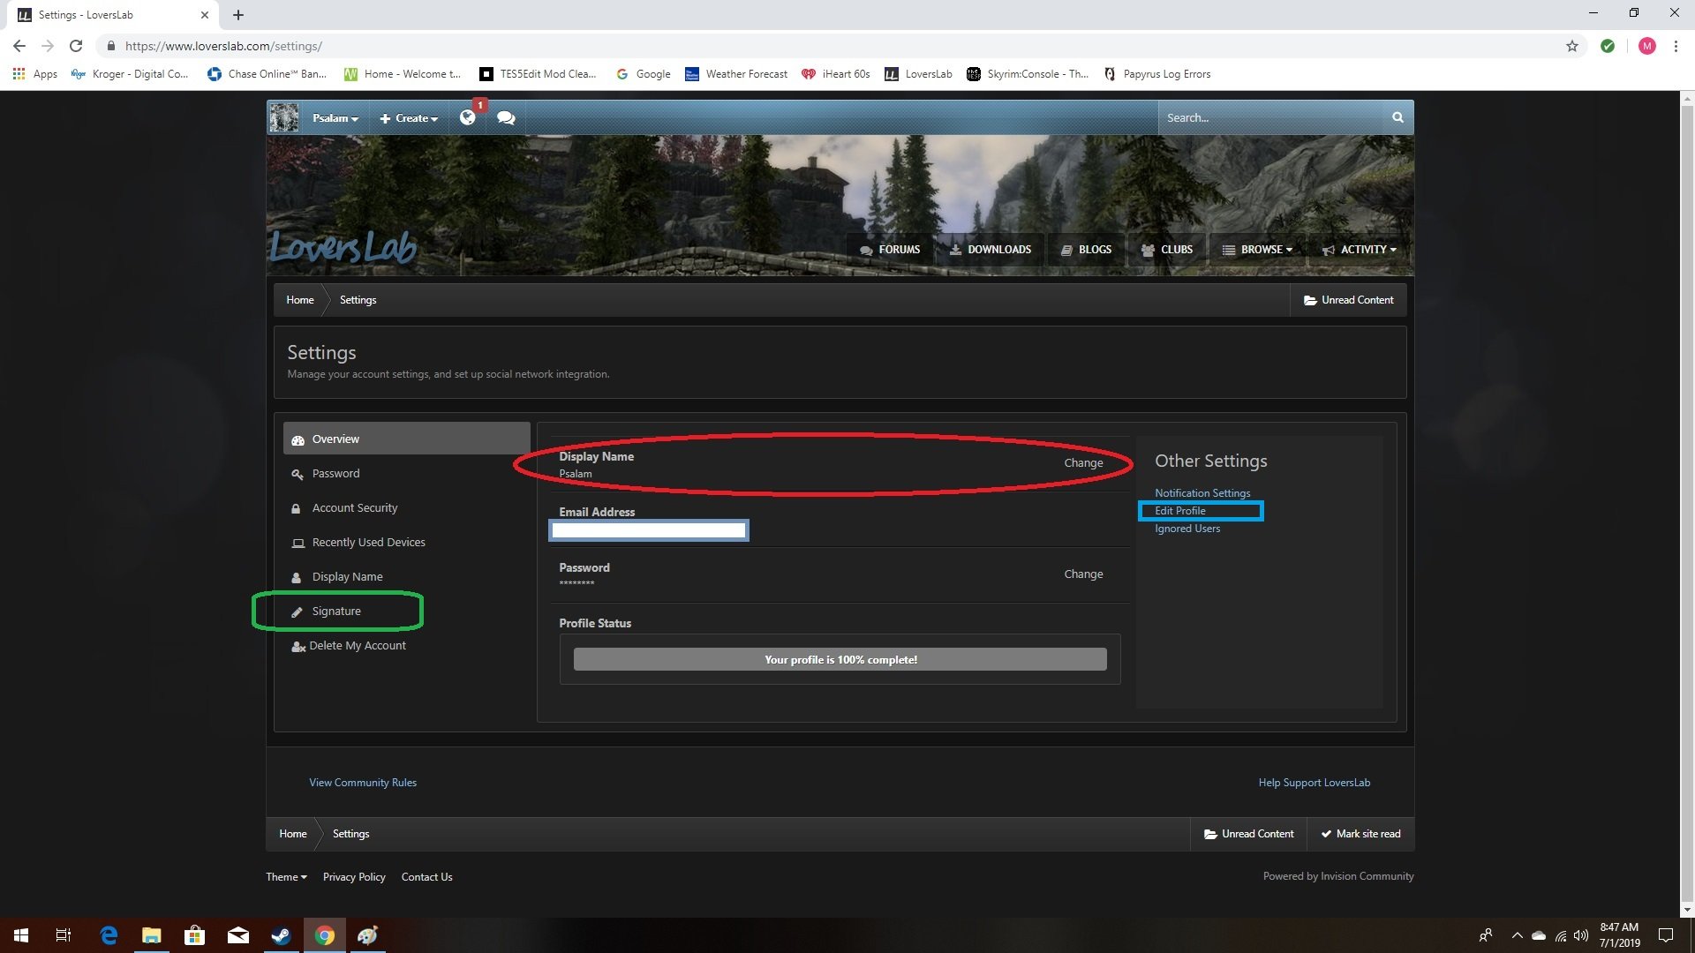1695x953 pixels.
Task: Open Notification Settings link
Action: pyautogui.click(x=1202, y=493)
